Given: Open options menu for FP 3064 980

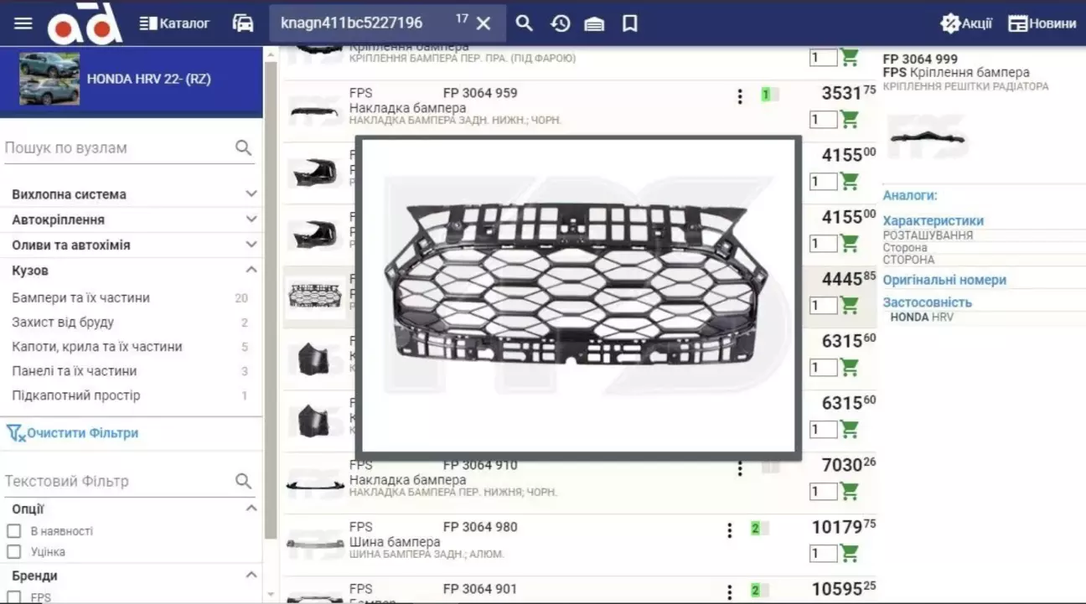Looking at the screenshot, I should coord(730,530).
